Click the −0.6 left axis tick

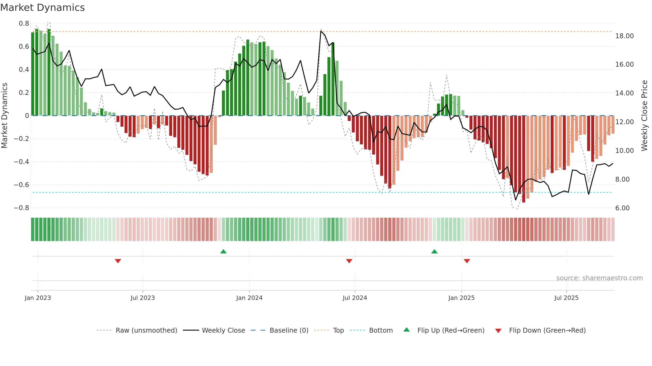21,185
